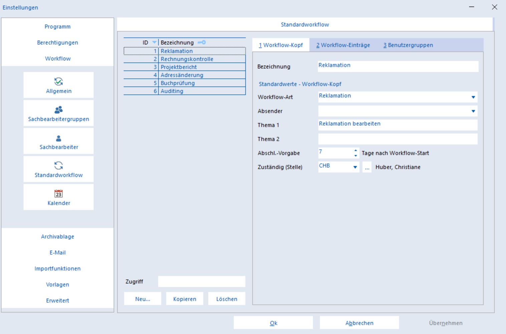This screenshot has height=334, width=506.
Task: Switch to the Benutzergruppen tab
Action: (x=408, y=45)
